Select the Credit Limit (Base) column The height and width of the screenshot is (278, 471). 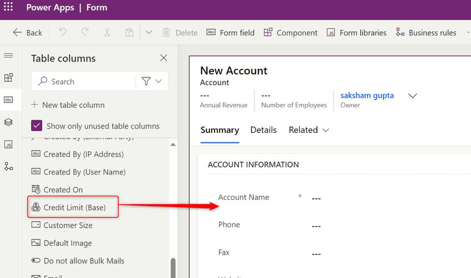pos(74,208)
